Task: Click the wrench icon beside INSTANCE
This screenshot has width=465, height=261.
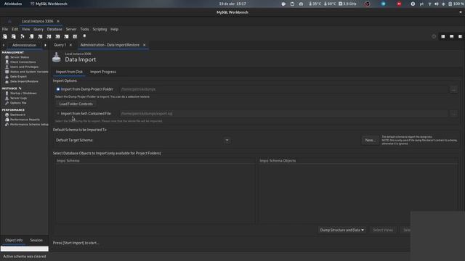Action: click(20, 88)
